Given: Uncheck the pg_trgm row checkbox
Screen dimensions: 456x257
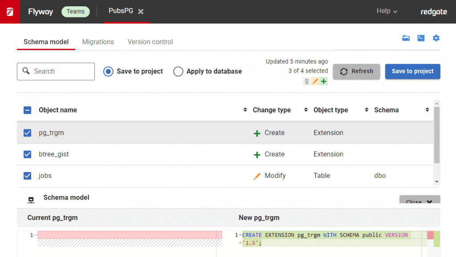Looking at the screenshot, I should [28, 133].
